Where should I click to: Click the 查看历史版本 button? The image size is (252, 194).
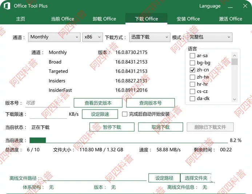98,103
